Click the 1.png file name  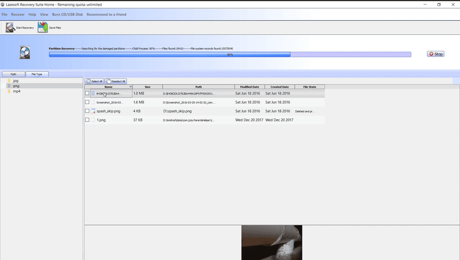101,120
